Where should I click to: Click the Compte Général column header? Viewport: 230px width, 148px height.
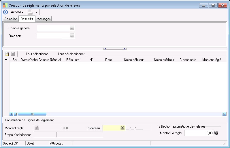(x=50, y=60)
